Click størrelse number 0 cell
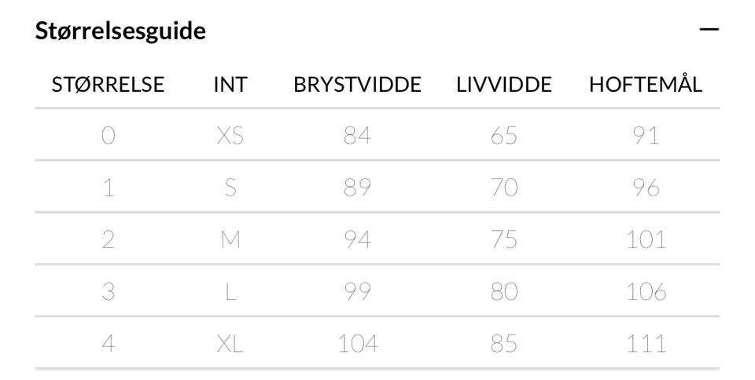Screen dimensions: 755x380 (x=108, y=136)
